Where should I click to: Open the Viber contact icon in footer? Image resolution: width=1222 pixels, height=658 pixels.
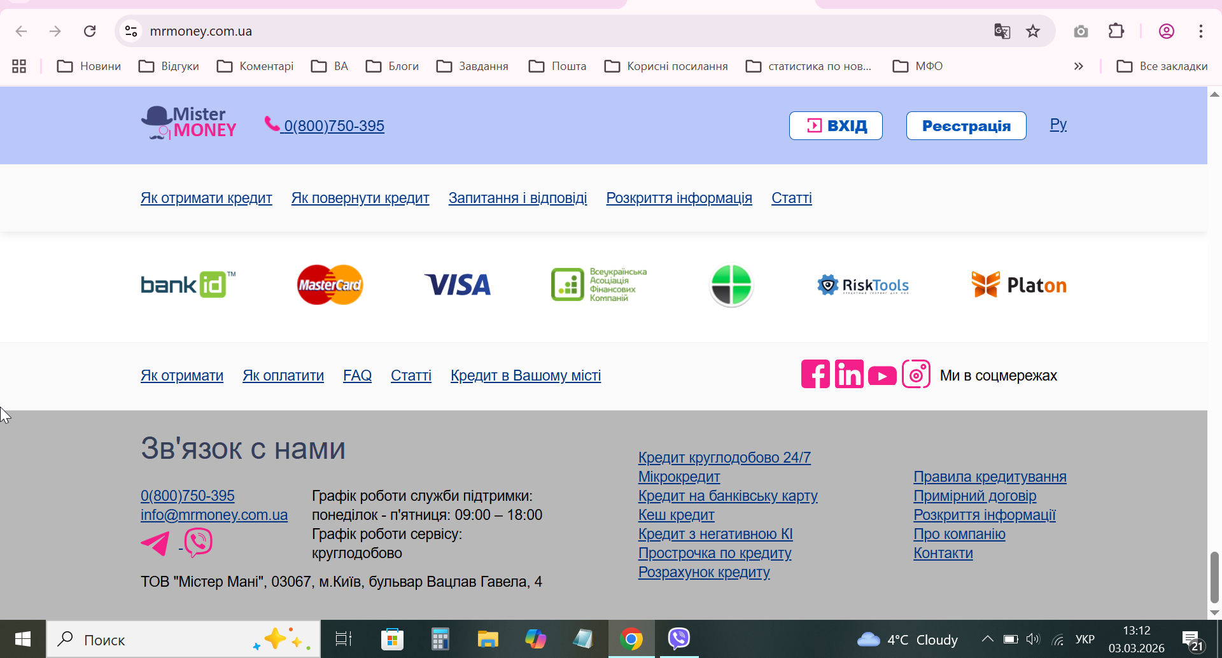point(198,543)
